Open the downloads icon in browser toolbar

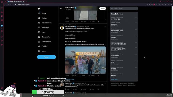168,5
